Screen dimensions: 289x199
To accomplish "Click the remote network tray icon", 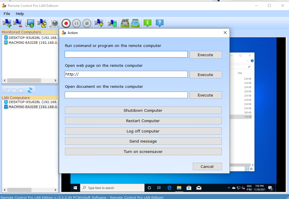I will coord(238,188).
